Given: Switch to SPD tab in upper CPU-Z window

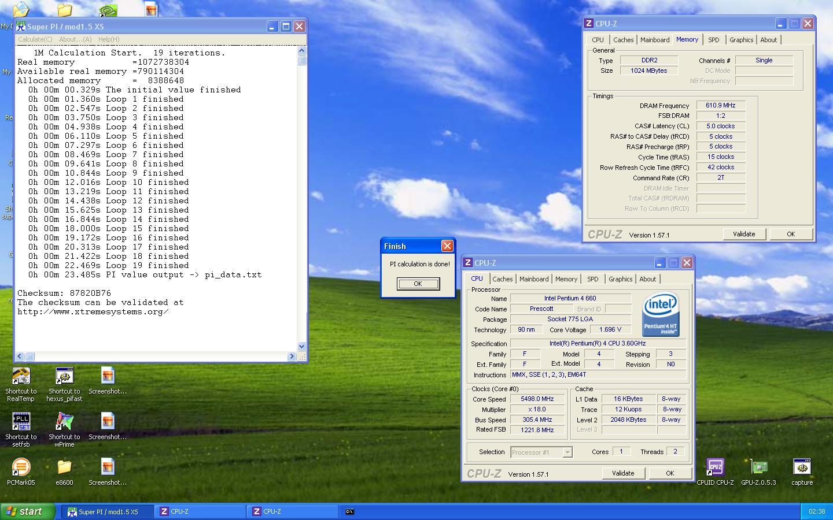Looking at the screenshot, I should [713, 40].
